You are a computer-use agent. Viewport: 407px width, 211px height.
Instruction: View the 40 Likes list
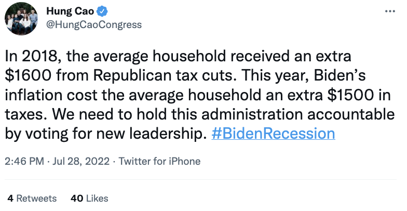click(89, 199)
